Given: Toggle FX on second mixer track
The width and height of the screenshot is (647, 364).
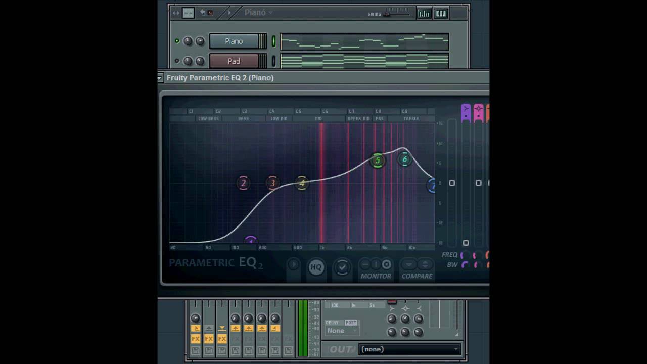Looking at the screenshot, I should pyautogui.click(x=209, y=339).
